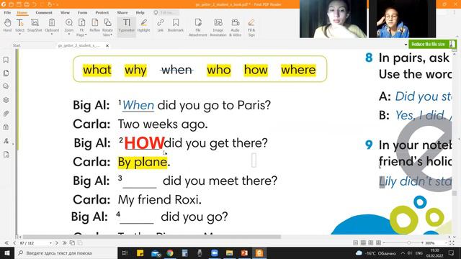Open the Attachments paperclip side panel
Screen dimensions: 461x259
click(6, 114)
